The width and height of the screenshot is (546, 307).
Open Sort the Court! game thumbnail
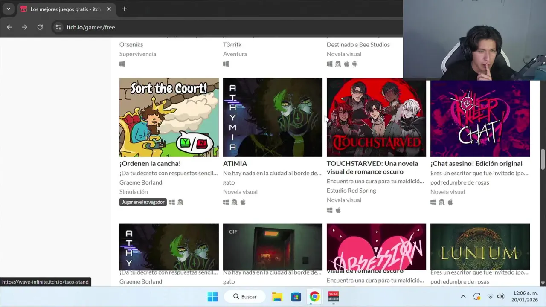169,117
